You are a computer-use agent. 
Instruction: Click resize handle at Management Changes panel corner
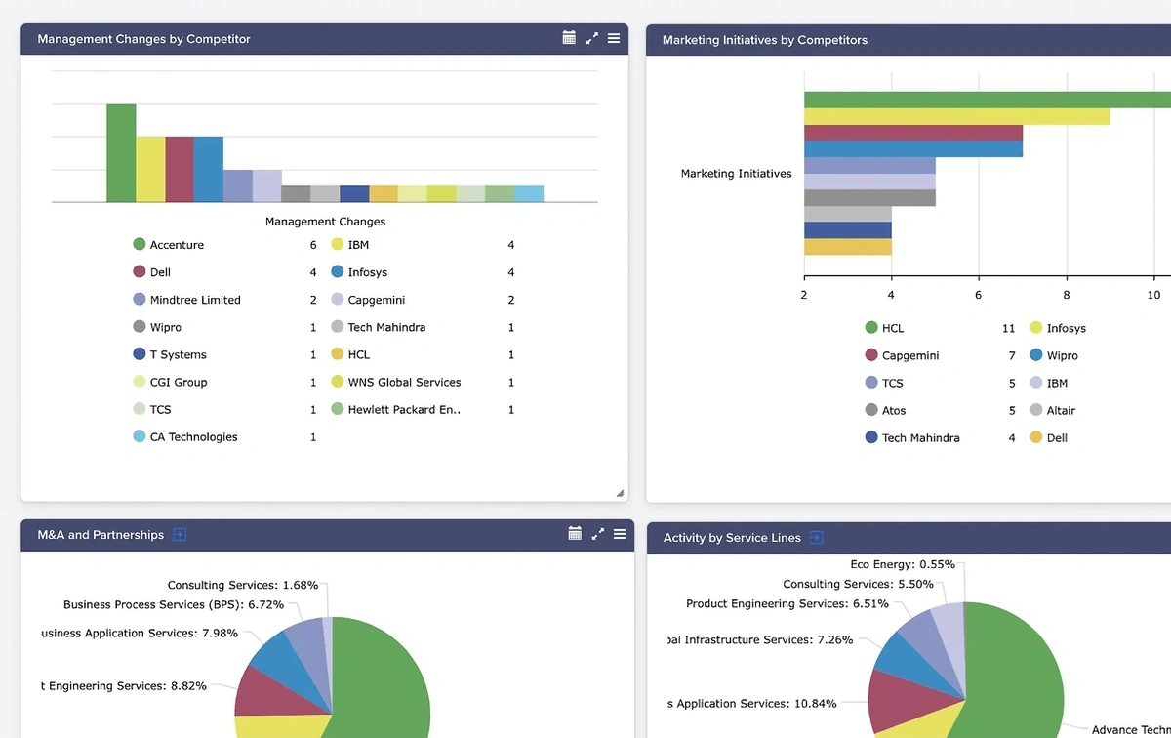tap(620, 493)
